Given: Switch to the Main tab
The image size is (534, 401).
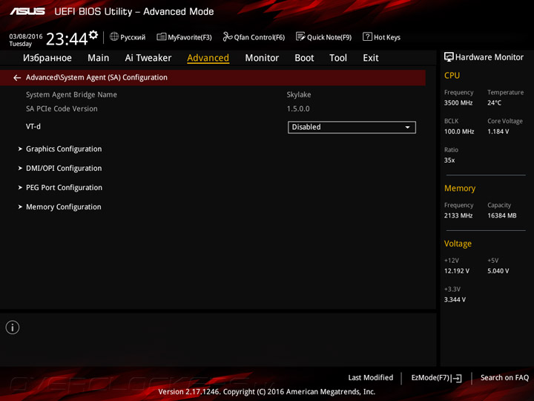Looking at the screenshot, I should point(99,58).
